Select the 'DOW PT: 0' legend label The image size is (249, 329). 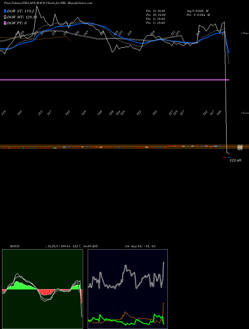(17, 23)
